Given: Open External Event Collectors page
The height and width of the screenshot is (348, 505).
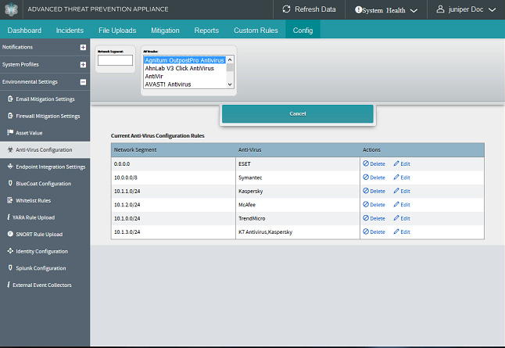Looking at the screenshot, I should pos(42,285).
